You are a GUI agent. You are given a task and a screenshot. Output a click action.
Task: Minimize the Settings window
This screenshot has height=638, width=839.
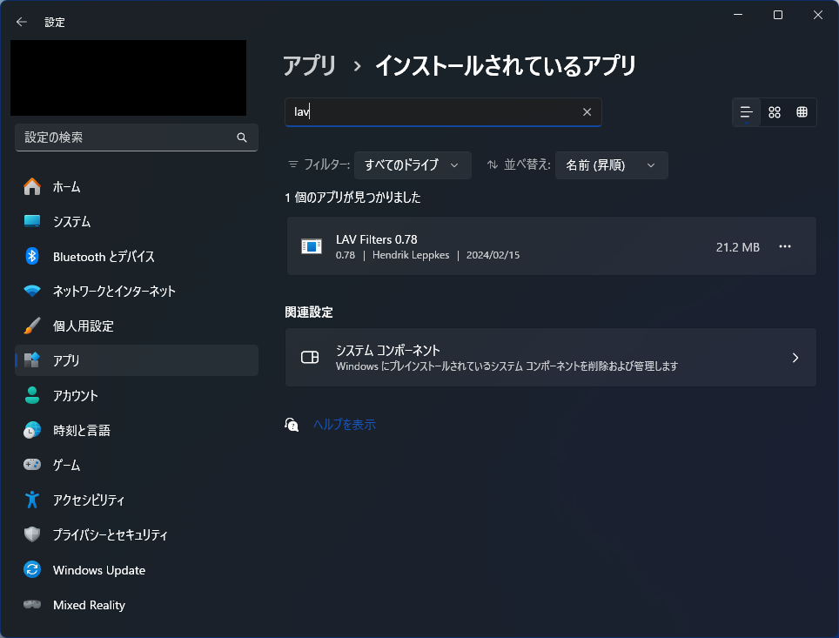tap(738, 15)
